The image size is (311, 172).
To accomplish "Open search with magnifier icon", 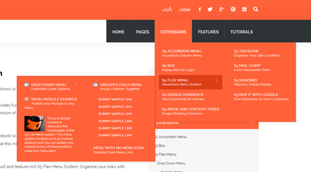I will tap(256, 9).
